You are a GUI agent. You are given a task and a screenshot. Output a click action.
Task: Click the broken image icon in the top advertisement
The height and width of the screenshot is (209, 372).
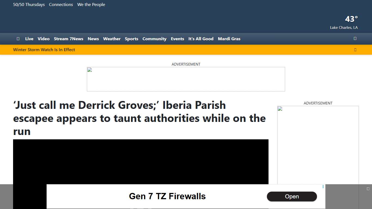click(x=89, y=69)
